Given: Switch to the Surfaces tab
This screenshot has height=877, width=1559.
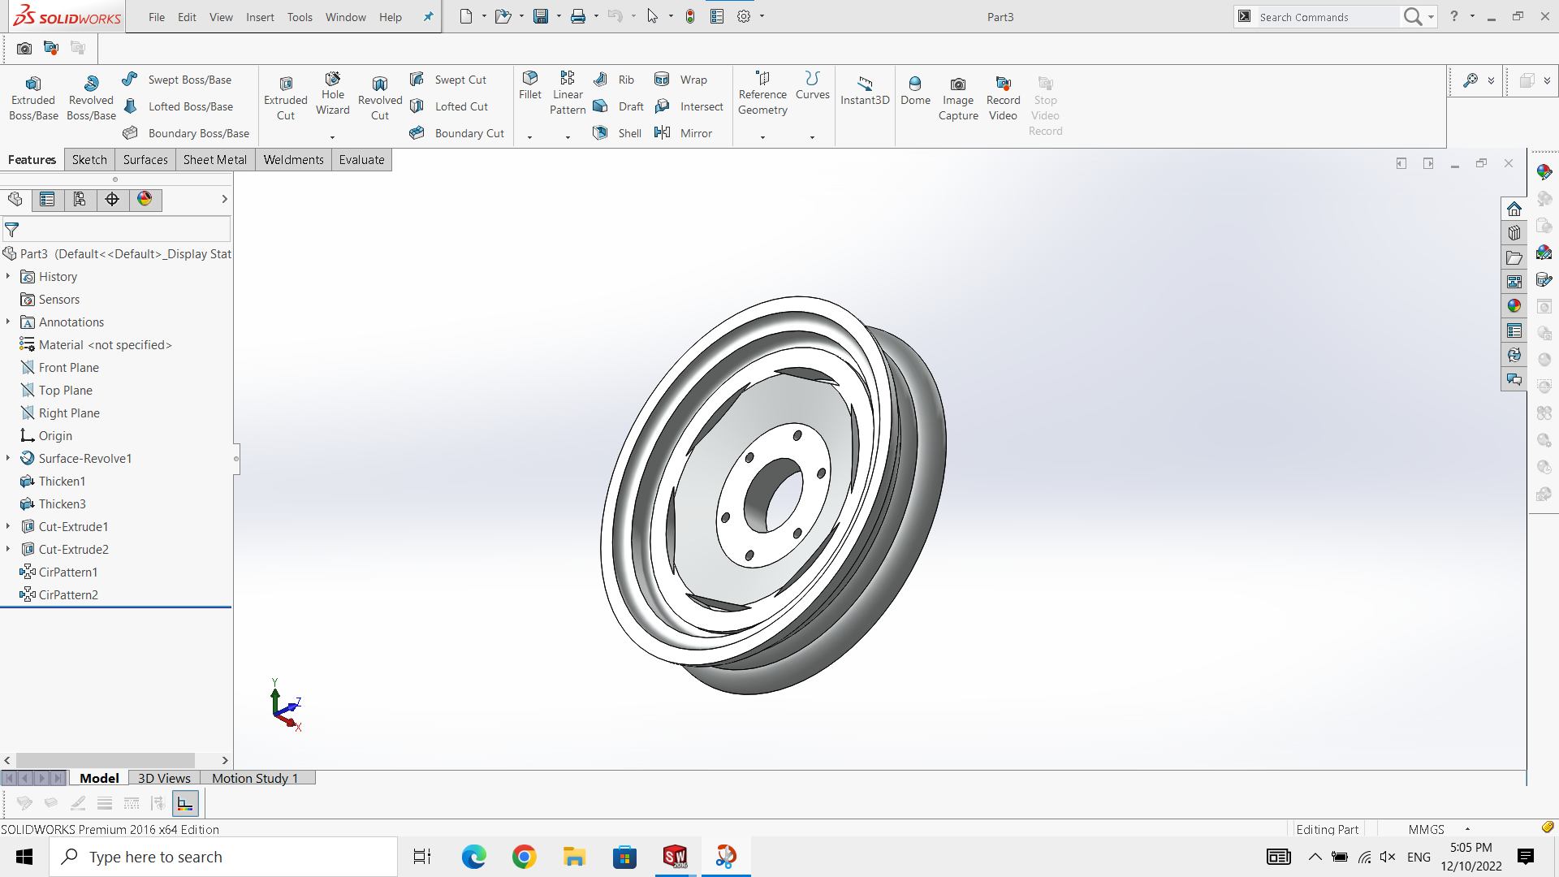Looking at the screenshot, I should [145, 160].
